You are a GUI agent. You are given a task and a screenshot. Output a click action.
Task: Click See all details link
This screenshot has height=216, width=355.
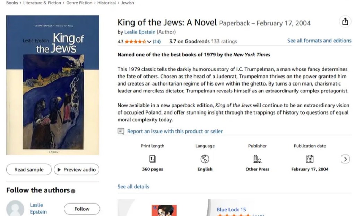pyautogui.click(x=133, y=186)
